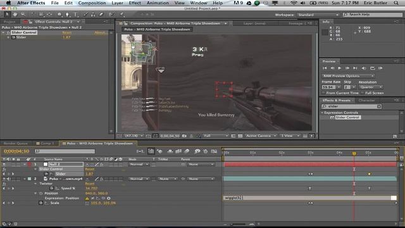Select the Selection arrow tool
Image resolution: width=405 pixels, height=228 pixels.
[7, 15]
